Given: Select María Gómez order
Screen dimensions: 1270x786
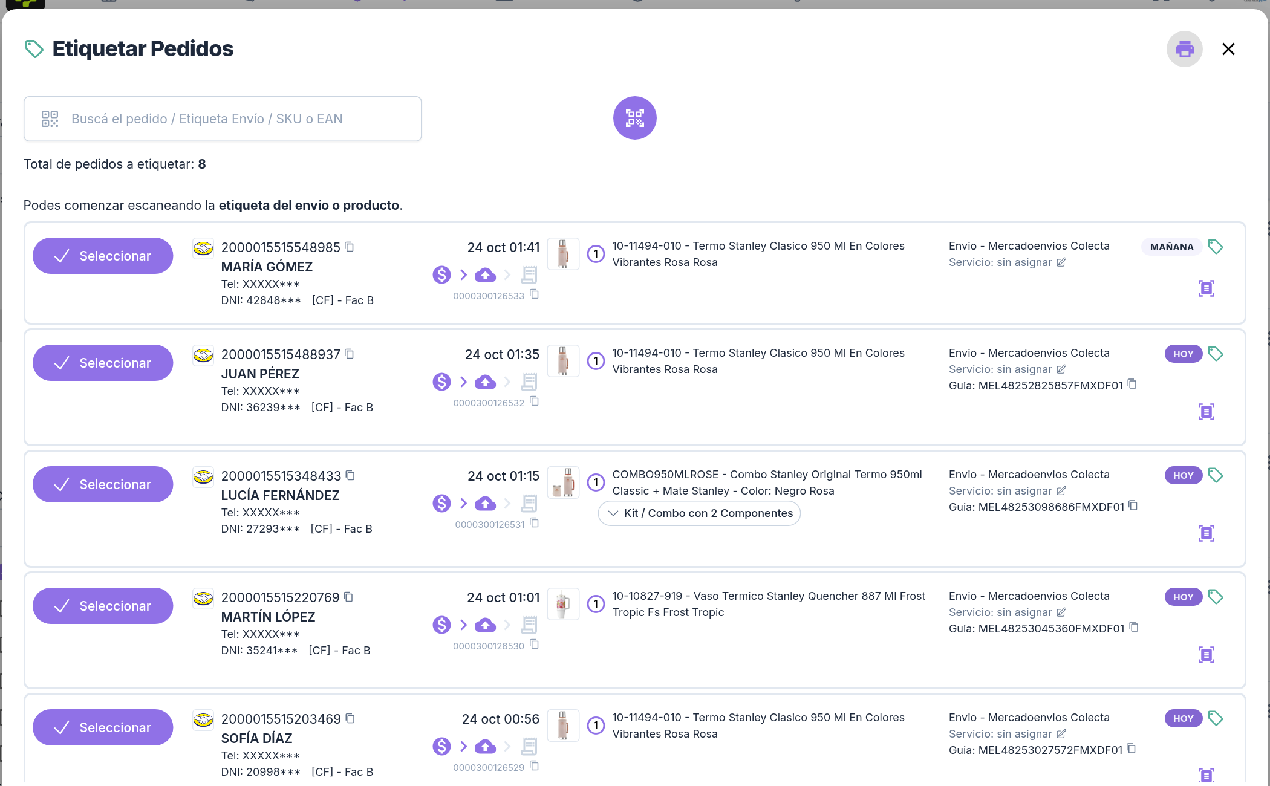Looking at the screenshot, I should click(103, 256).
